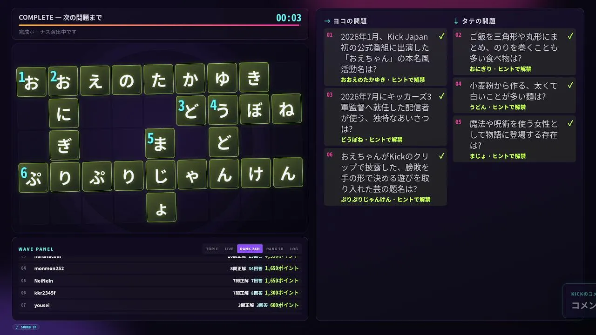
Task: Click the か crossword tile
Action: point(190,79)
